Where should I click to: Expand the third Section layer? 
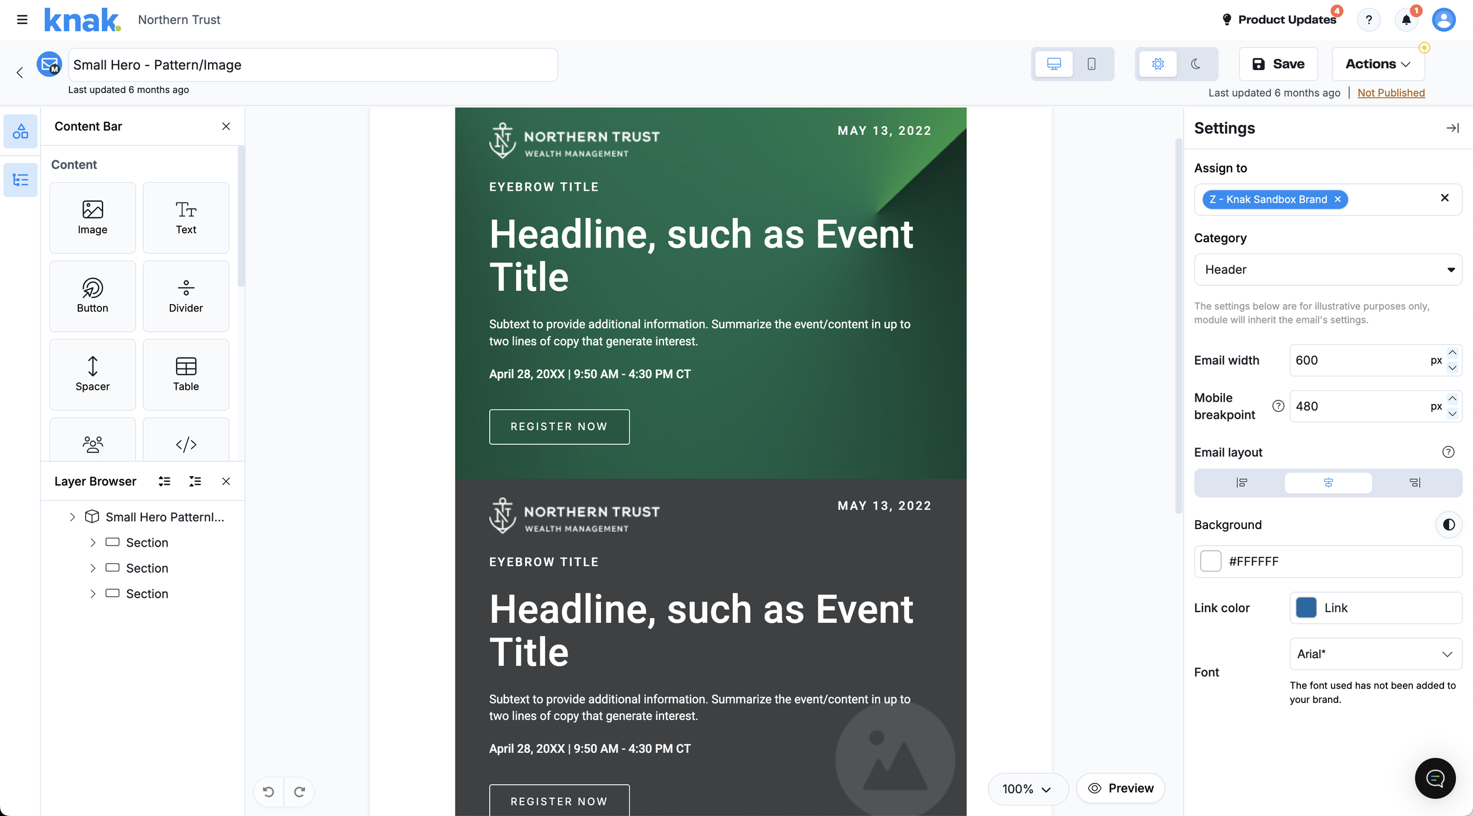click(93, 593)
